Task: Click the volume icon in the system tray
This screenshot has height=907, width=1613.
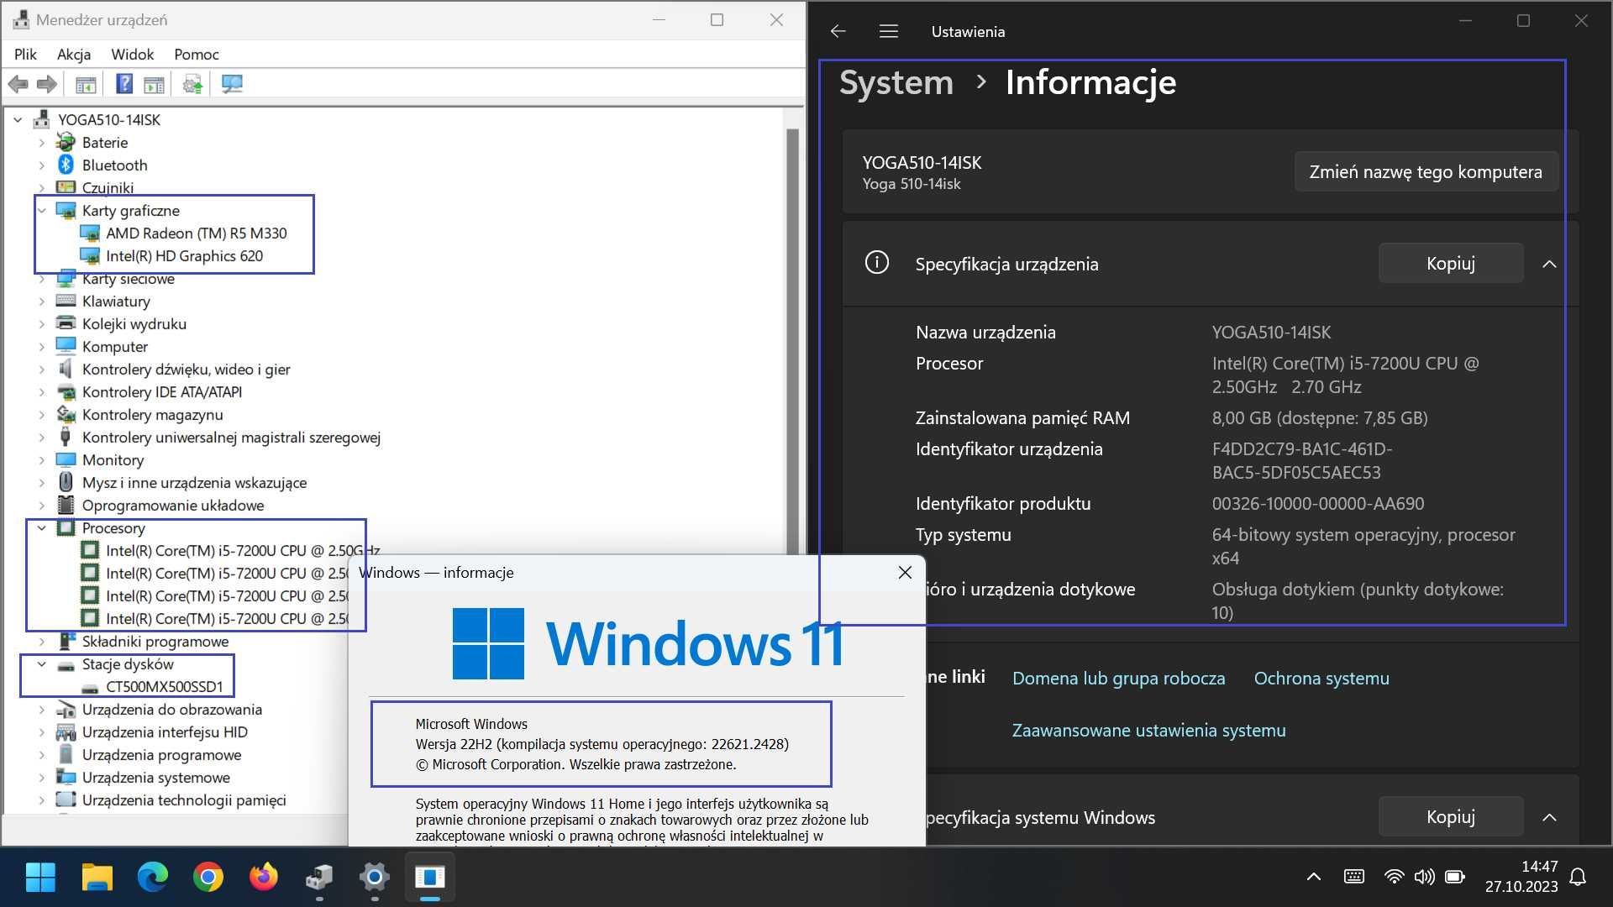Action: tap(1424, 877)
